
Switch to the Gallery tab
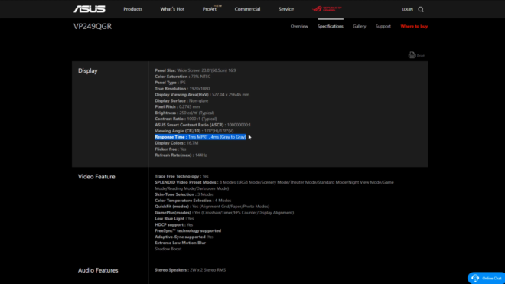(x=359, y=26)
